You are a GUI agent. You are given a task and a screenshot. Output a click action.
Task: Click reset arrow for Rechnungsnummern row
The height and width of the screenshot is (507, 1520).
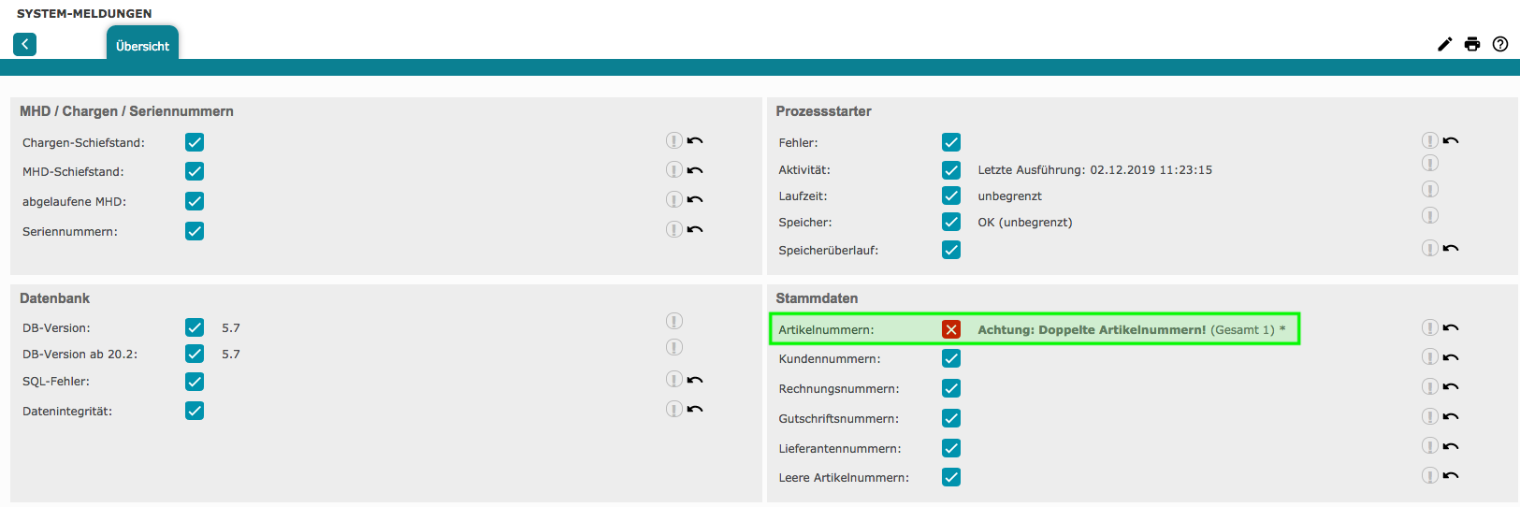point(1451,386)
